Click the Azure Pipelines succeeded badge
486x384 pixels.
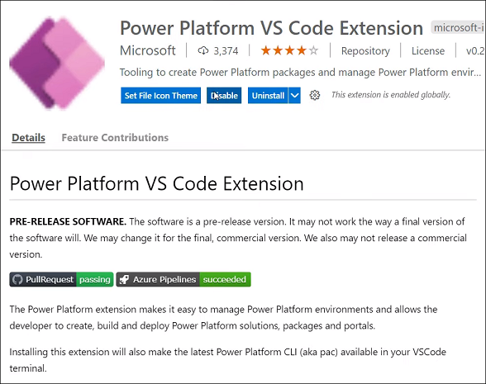[x=183, y=279]
